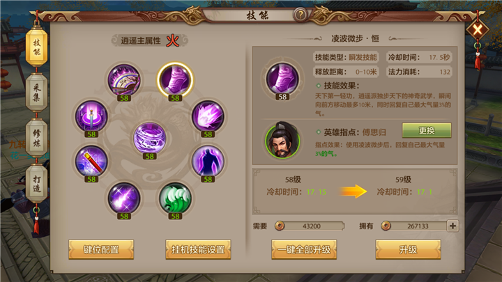This screenshot has width=502, height=282.
Task: Select the purple flame burst skill
Action: pyautogui.click(x=208, y=116)
